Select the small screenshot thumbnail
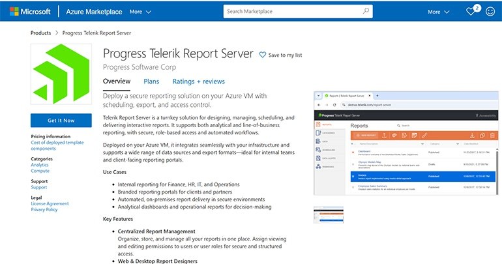This screenshot has width=502, height=264. (x=328, y=215)
